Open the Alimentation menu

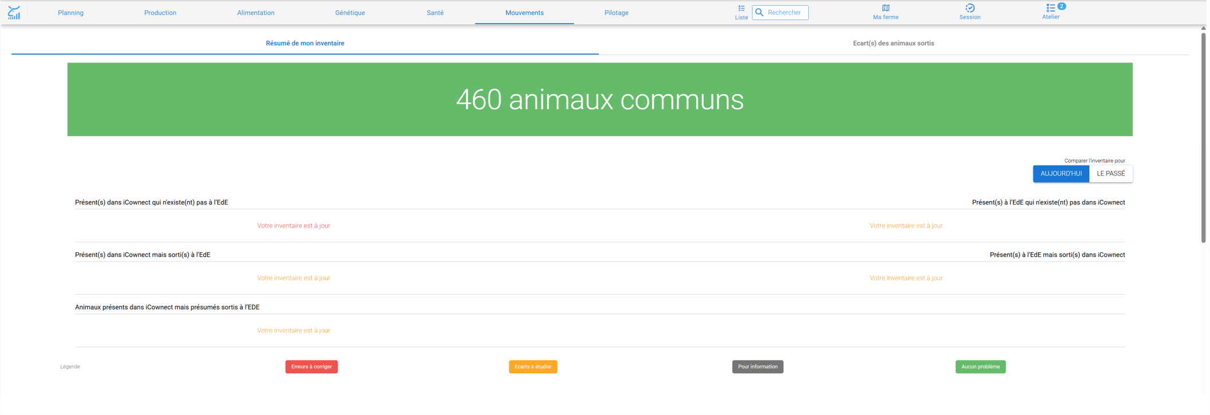[255, 13]
